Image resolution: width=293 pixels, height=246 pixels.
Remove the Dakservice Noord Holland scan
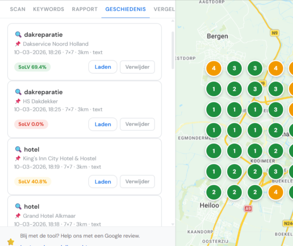pyautogui.click(x=137, y=67)
